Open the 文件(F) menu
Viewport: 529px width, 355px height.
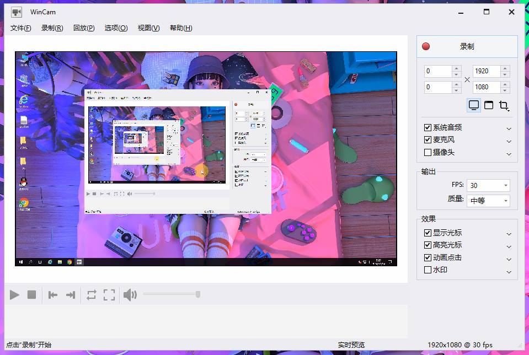pos(21,28)
